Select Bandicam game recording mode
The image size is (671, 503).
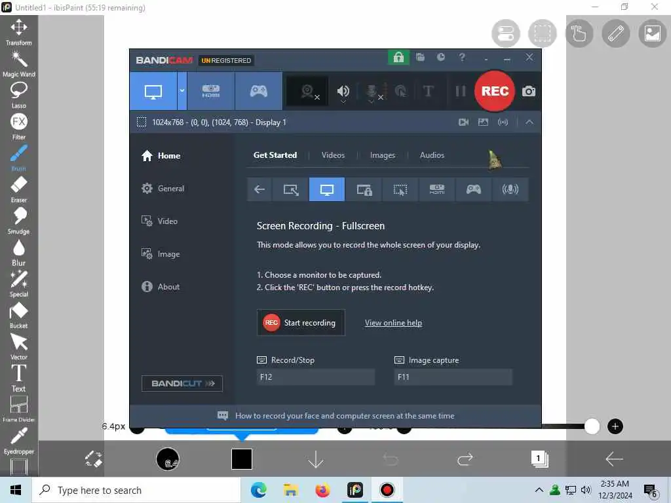click(258, 91)
